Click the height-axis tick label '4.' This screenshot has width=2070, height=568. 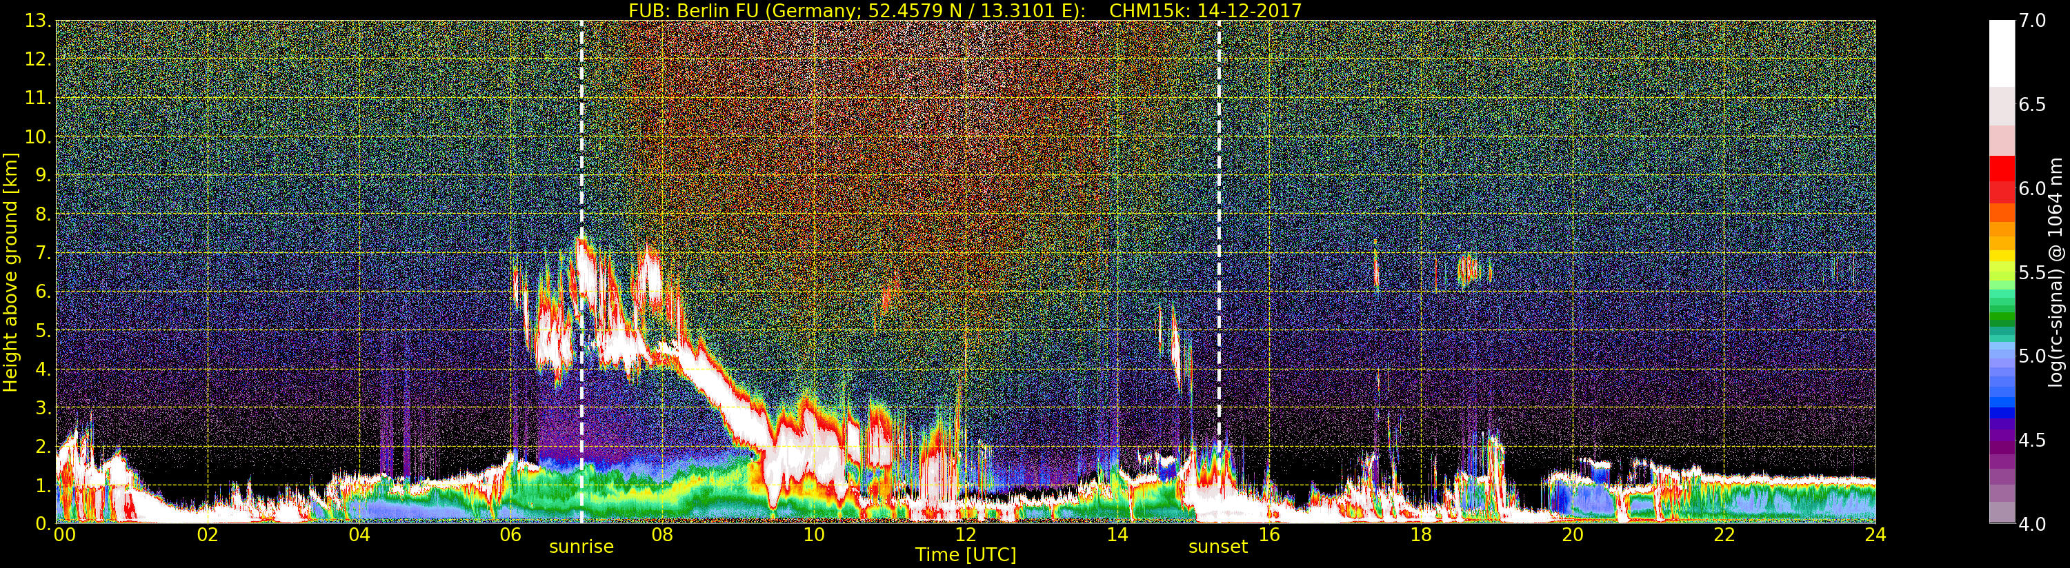click(x=43, y=369)
